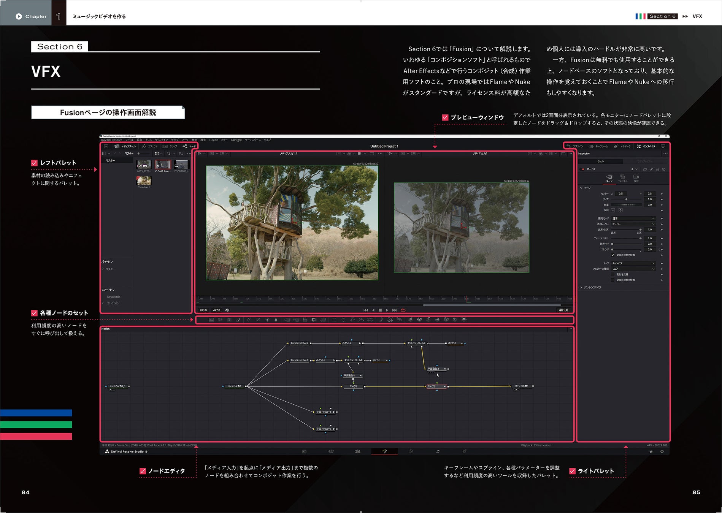The width and height of the screenshot is (722, 513).
Task: Toggle the pin icon for マージ2
Action: tap(651, 169)
